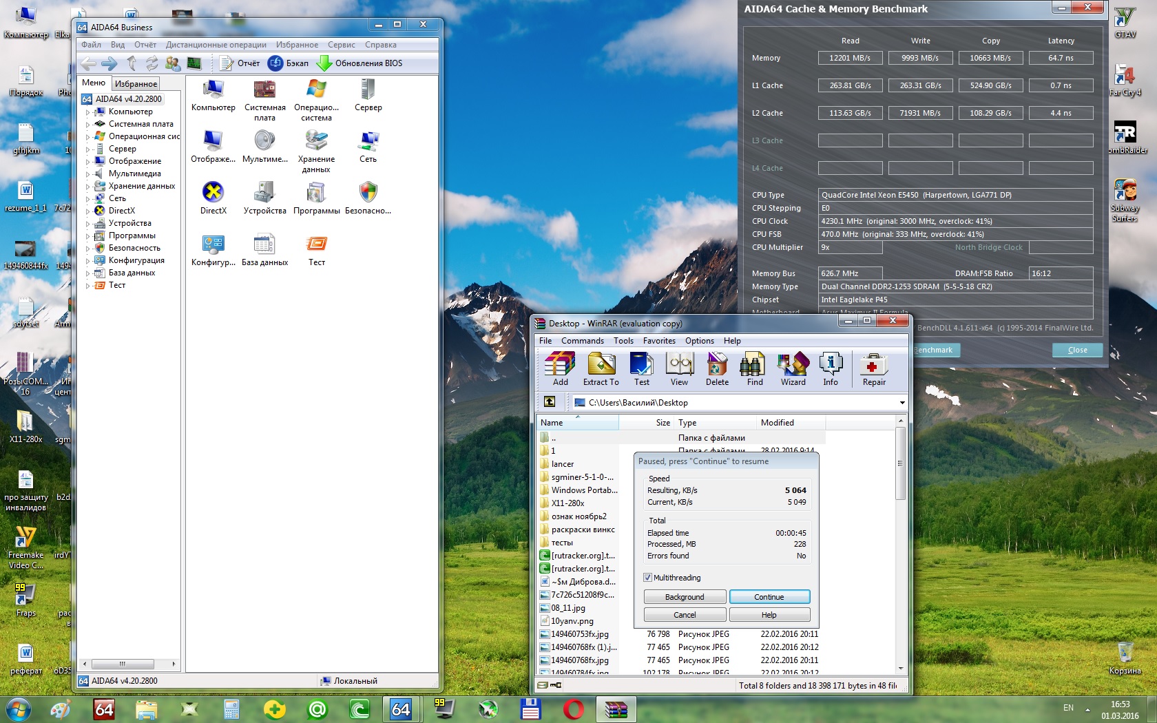Open the WinRAR Commands menu

pyautogui.click(x=582, y=341)
